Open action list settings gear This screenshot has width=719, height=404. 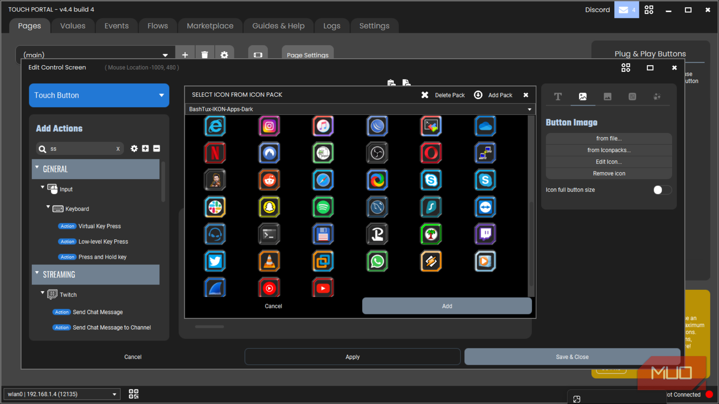click(134, 149)
